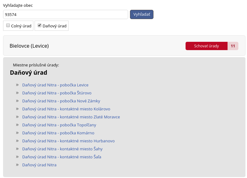Go to kontaktné miesto Šahy link
The height and width of the screenshot is (178, 247).
(62, 149)
